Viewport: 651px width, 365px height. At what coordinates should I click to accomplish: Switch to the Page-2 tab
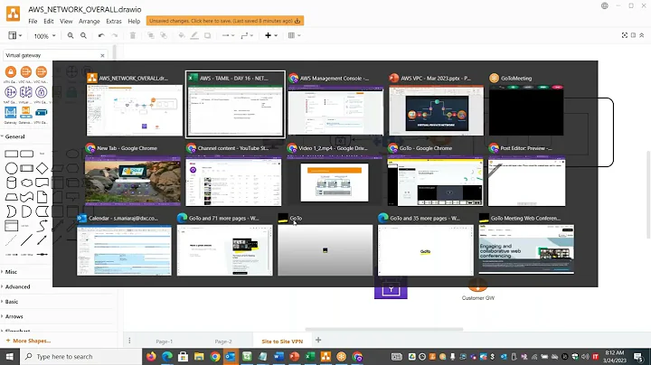coord(223,342)
